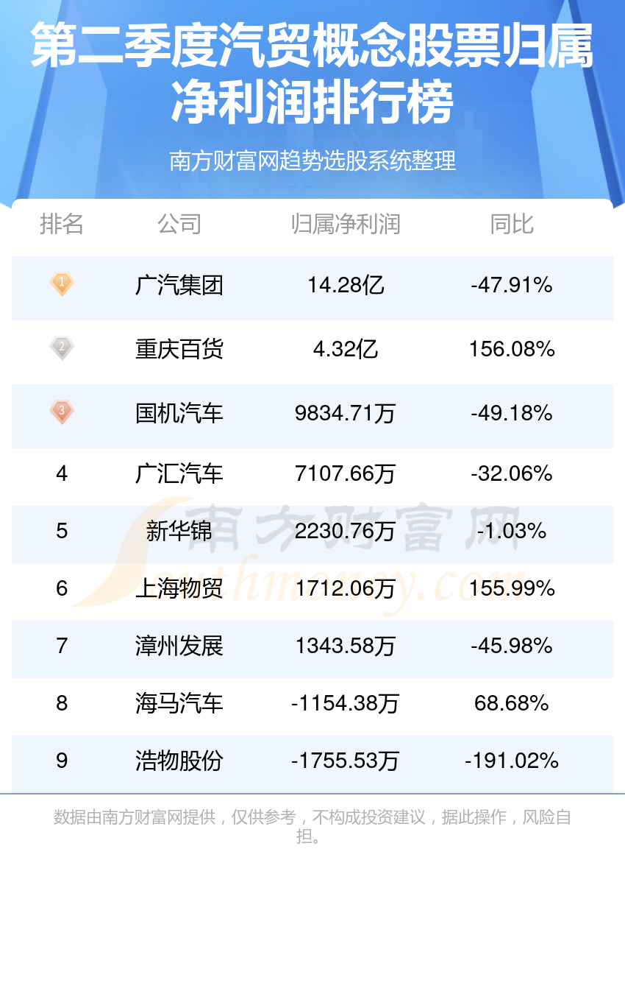625x994 pixels.
Task: Click the 14.28亿 net profit value
Action: (x=346, y=285)
